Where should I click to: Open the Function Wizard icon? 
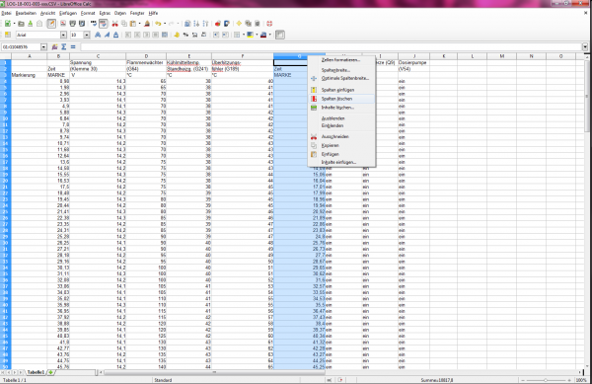[54, 46]
